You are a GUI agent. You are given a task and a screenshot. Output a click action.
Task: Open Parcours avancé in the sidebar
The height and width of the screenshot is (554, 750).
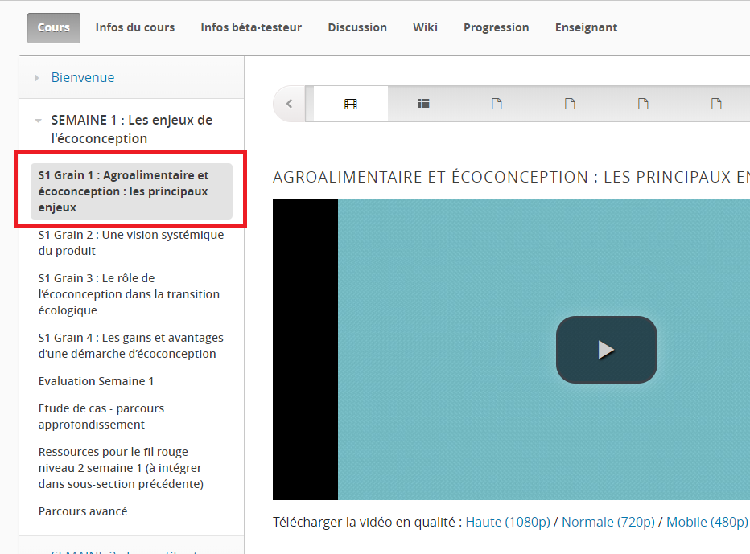pos(83,511)
